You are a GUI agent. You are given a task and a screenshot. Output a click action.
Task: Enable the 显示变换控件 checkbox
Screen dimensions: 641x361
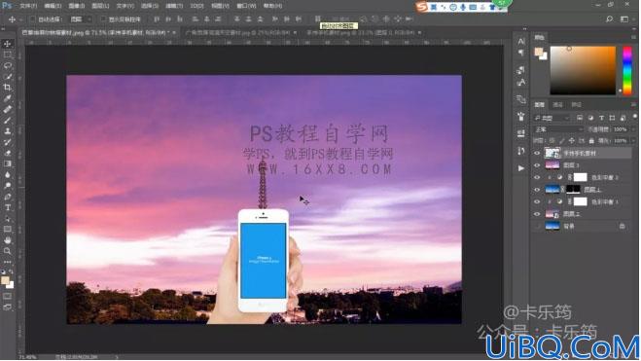[103, 19]
